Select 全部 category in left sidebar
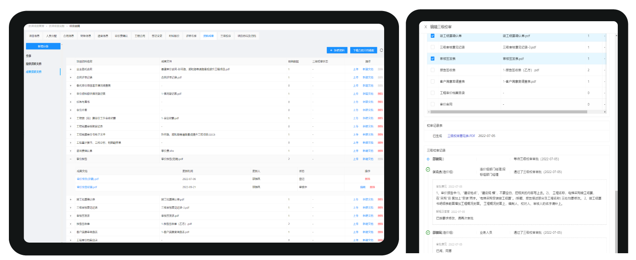This screenshot has width=636, height=260. point(28,56)
